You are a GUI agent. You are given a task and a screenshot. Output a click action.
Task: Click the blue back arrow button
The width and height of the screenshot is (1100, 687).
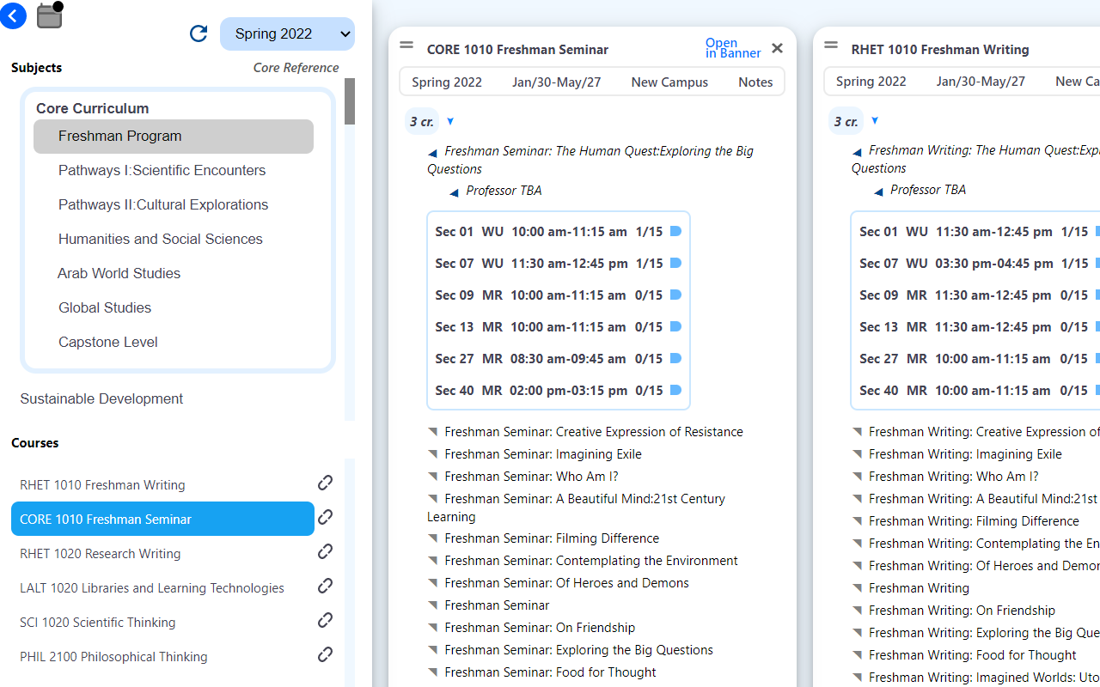(x=12, y=15)
